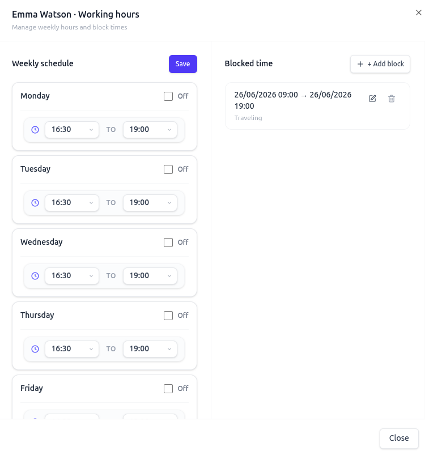Toggle Monday Off checkbox

168,96
